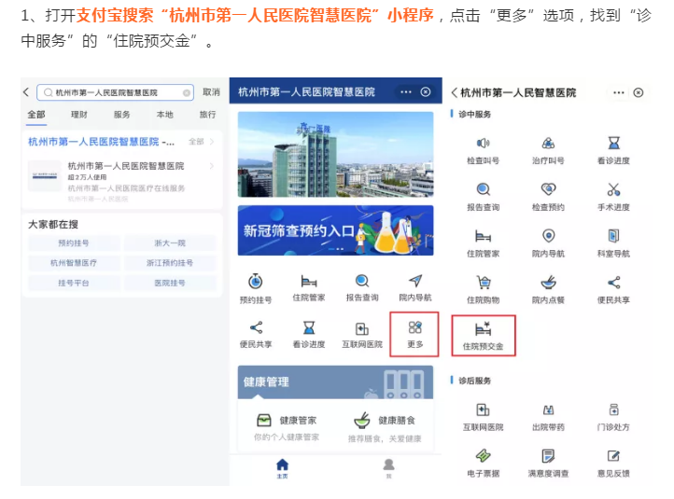Clear the search box with the X icon

(x=187, y=92)
